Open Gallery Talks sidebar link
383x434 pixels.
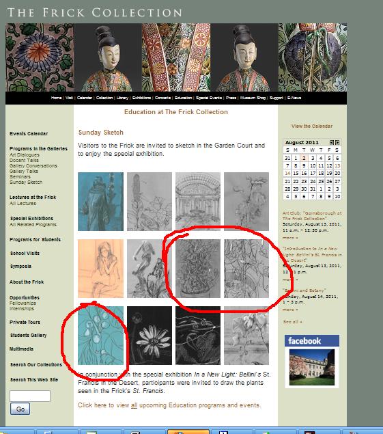click(24, 172)
